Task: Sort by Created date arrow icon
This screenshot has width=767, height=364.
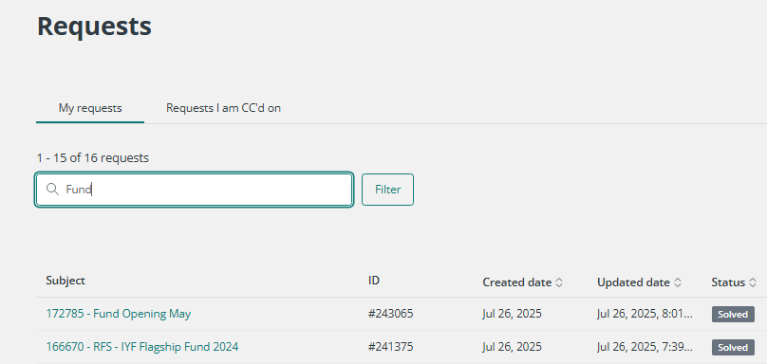Action: [559, 282]
